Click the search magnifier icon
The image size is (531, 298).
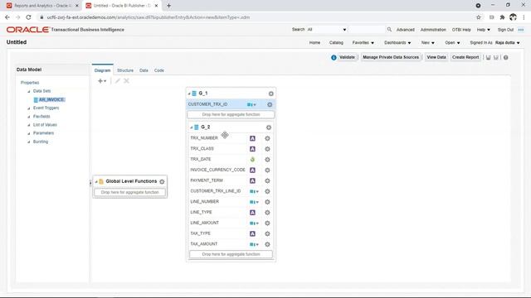click(x=389, y=30)
